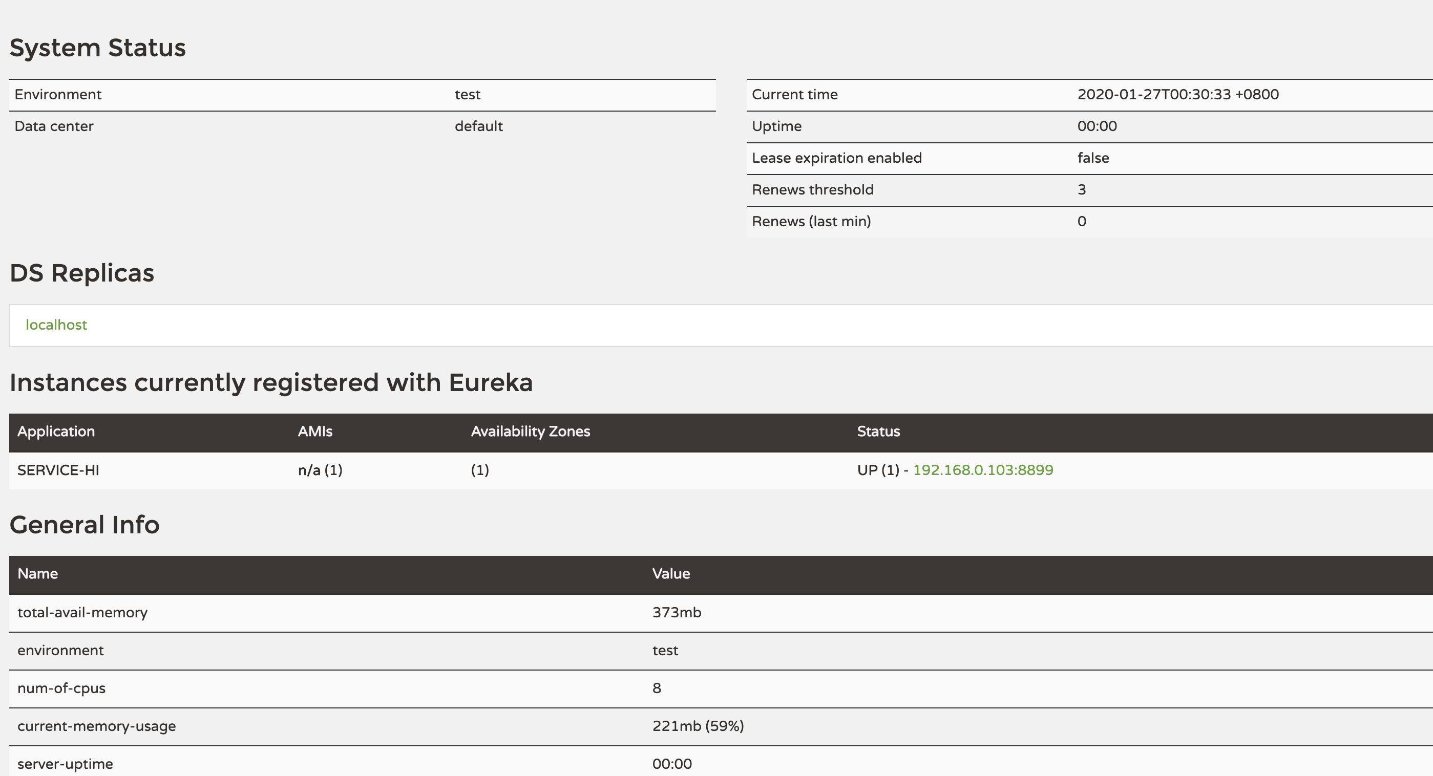Screen dimensions: 1433x776
Task: Click the Availability Zones column header
Action: tap(531, 432)
